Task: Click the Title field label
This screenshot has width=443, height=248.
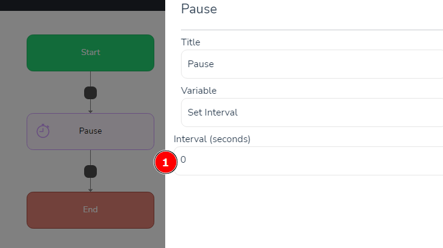Action: [191, 42]
